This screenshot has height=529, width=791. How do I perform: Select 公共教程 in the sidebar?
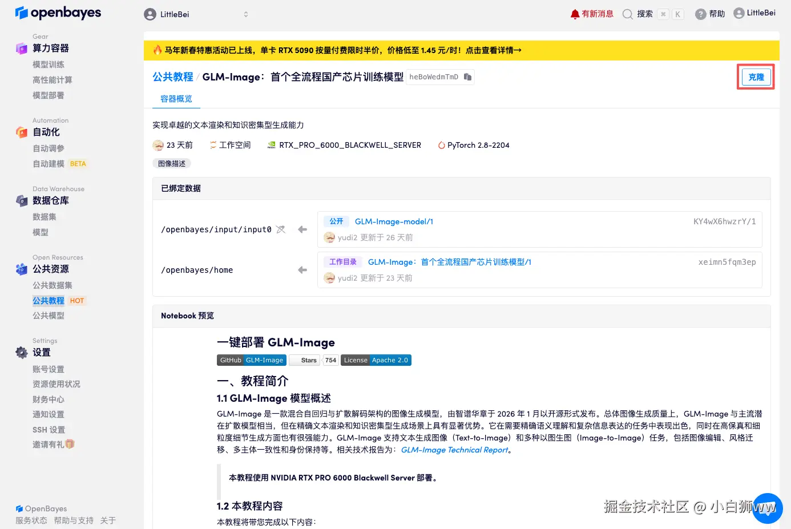click(49, 301)
